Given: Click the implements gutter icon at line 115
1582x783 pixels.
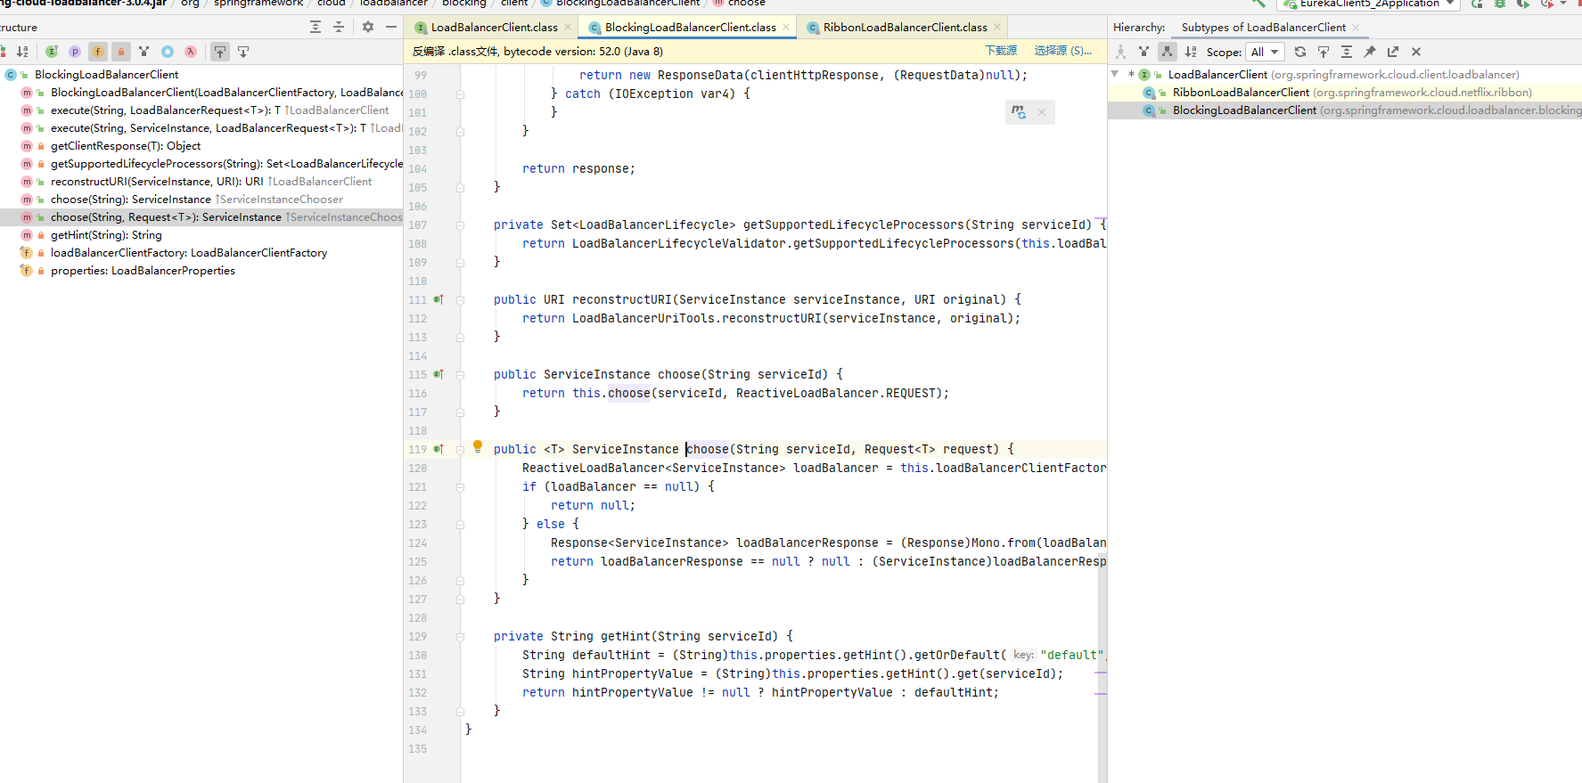Looking at the screenshot, I should (x=439, y=374).
